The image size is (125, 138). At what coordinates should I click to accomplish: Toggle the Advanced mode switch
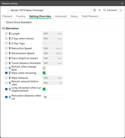(x=120, y=10)
